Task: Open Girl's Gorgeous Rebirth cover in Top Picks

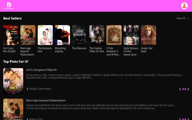Action: point(13,81)
